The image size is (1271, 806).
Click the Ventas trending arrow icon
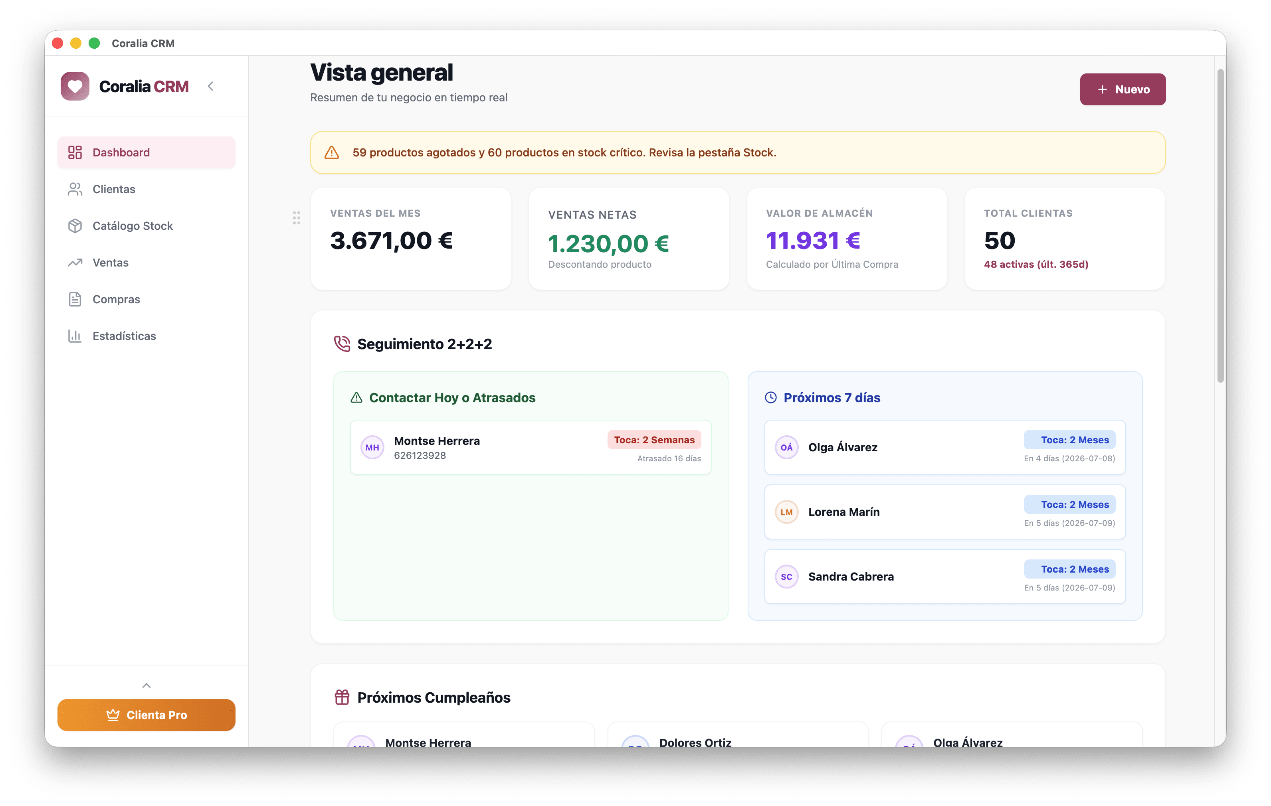tap(75, 263)
